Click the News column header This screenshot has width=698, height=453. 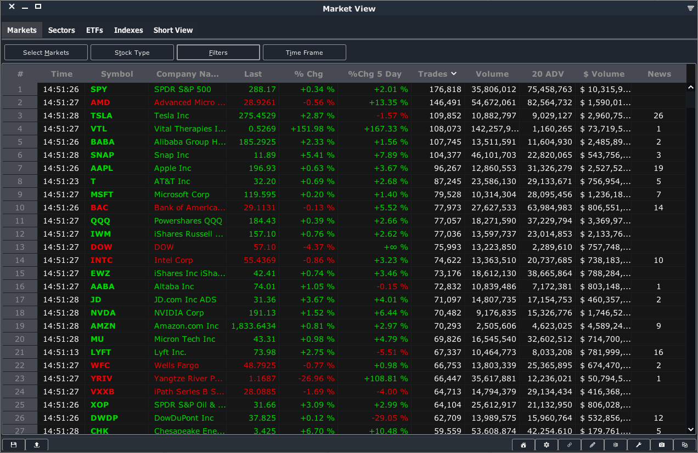(x=659, y=74)
